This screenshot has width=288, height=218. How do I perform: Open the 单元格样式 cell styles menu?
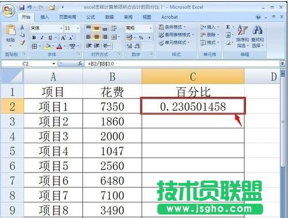174,43
